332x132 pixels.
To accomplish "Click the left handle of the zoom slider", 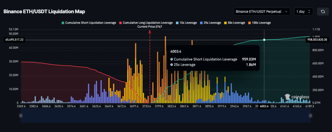I will 21,115.
